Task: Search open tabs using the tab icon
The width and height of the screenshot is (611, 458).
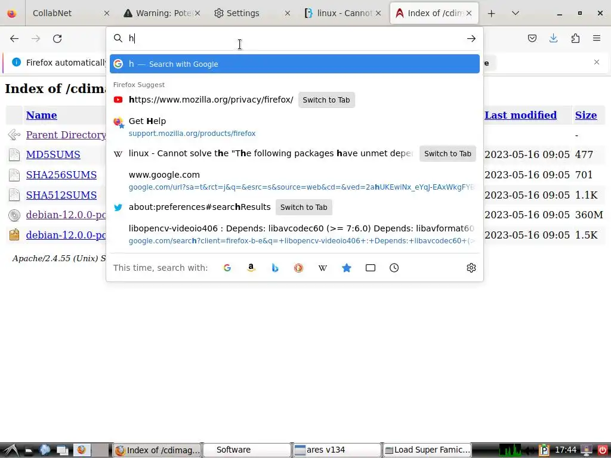Action: 370,268
